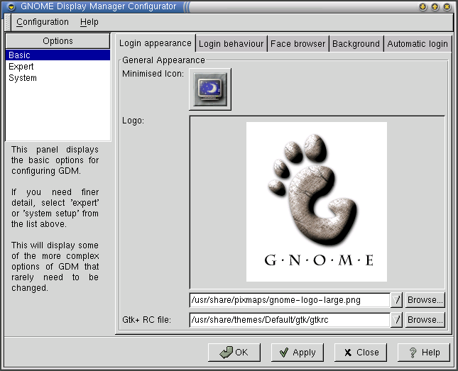This screenshot has width=458, height=371.
Task: Click the logo path input field
Action: tap(290, 300)
